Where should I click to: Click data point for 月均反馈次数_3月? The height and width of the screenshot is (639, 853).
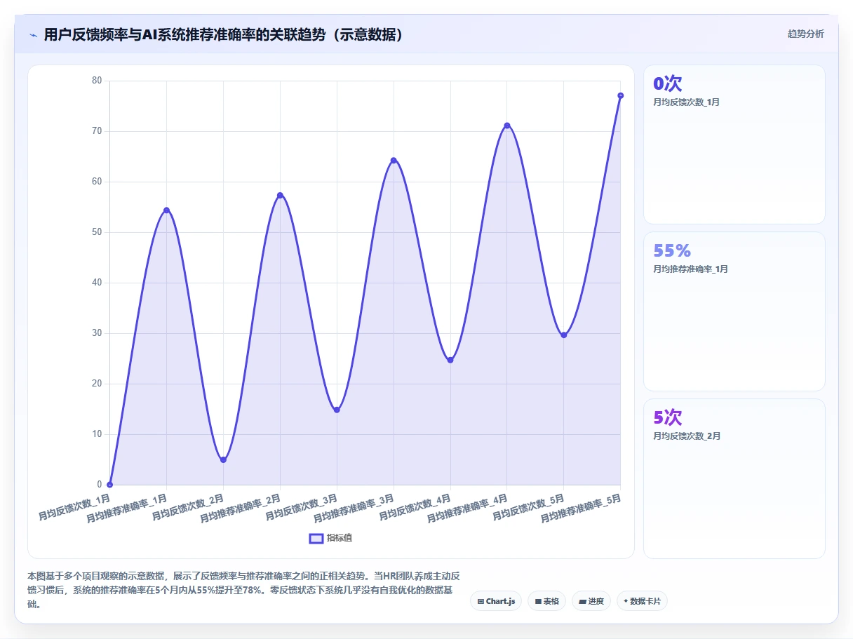click(337, 410)
